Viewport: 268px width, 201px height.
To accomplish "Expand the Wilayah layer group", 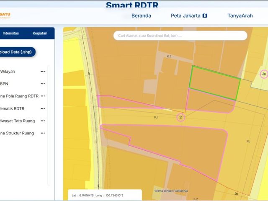I will click(8, 72).
